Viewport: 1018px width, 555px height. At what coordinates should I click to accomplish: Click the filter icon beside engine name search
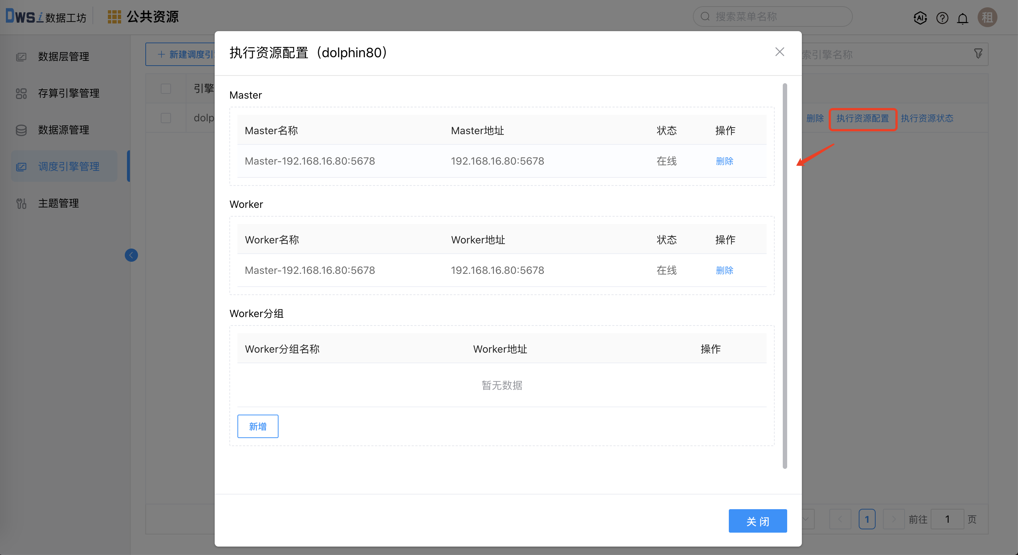pos(978,54)
